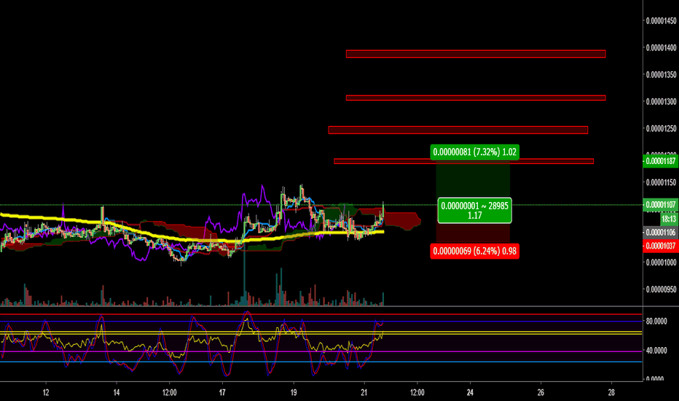679x401 pixels.
Task: Click the 12:00 label between 14 and 17
Action: tap(169, 392)
